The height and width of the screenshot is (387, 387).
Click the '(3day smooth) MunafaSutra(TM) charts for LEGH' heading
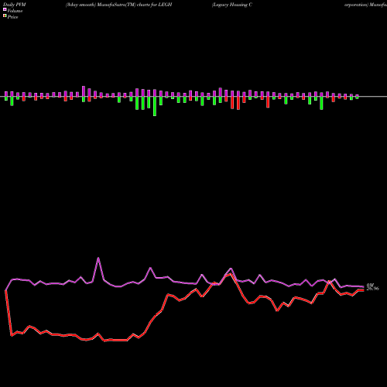click(118, 5)
